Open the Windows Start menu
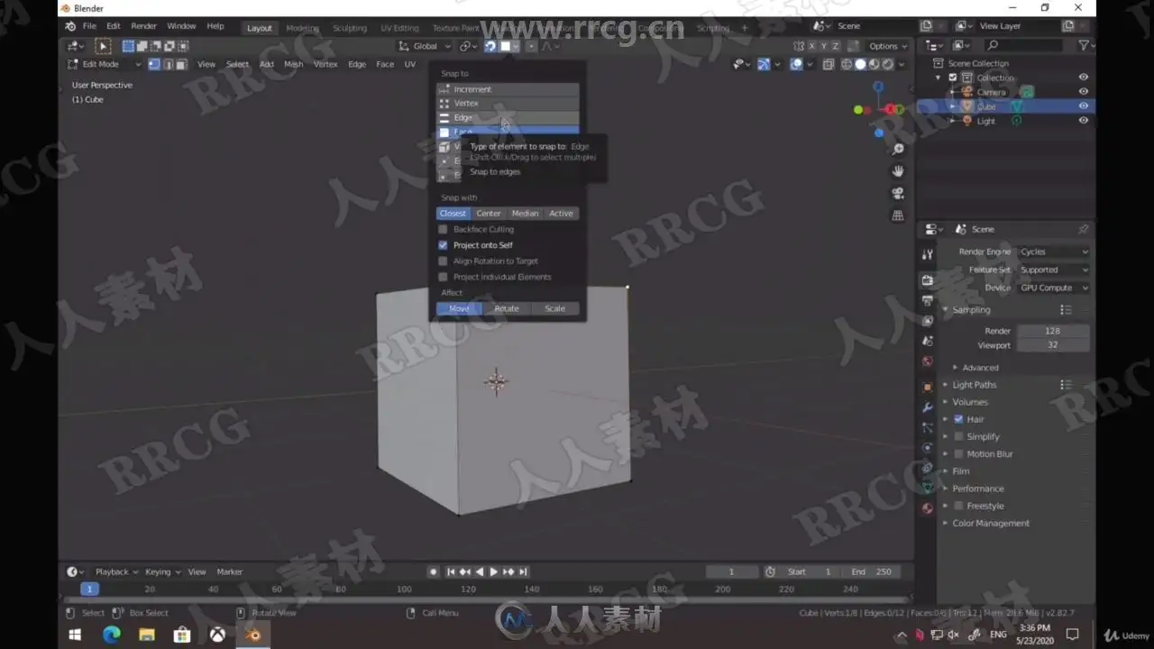This screenshot has height=649, width=1154. click(x=75, y=635)
